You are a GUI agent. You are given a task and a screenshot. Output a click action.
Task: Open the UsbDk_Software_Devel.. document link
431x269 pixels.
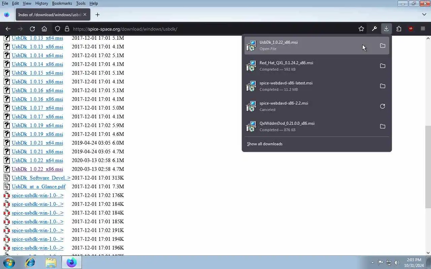pyautogui.click(x=41, y=178)
